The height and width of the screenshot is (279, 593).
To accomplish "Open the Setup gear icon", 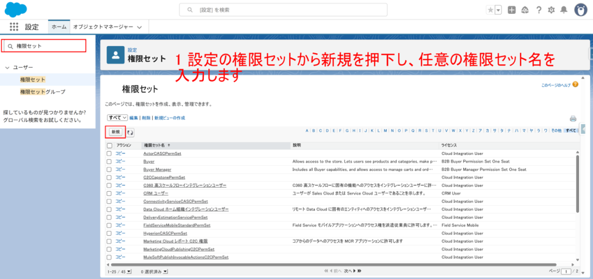I will click(x=551, y=10).
